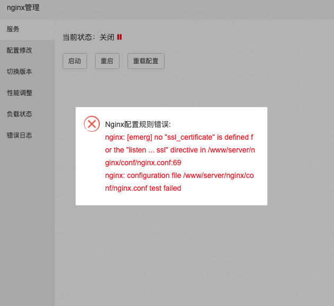Switch to 配置修改 tab
334x306 pixels.
(x=27, y=50)
